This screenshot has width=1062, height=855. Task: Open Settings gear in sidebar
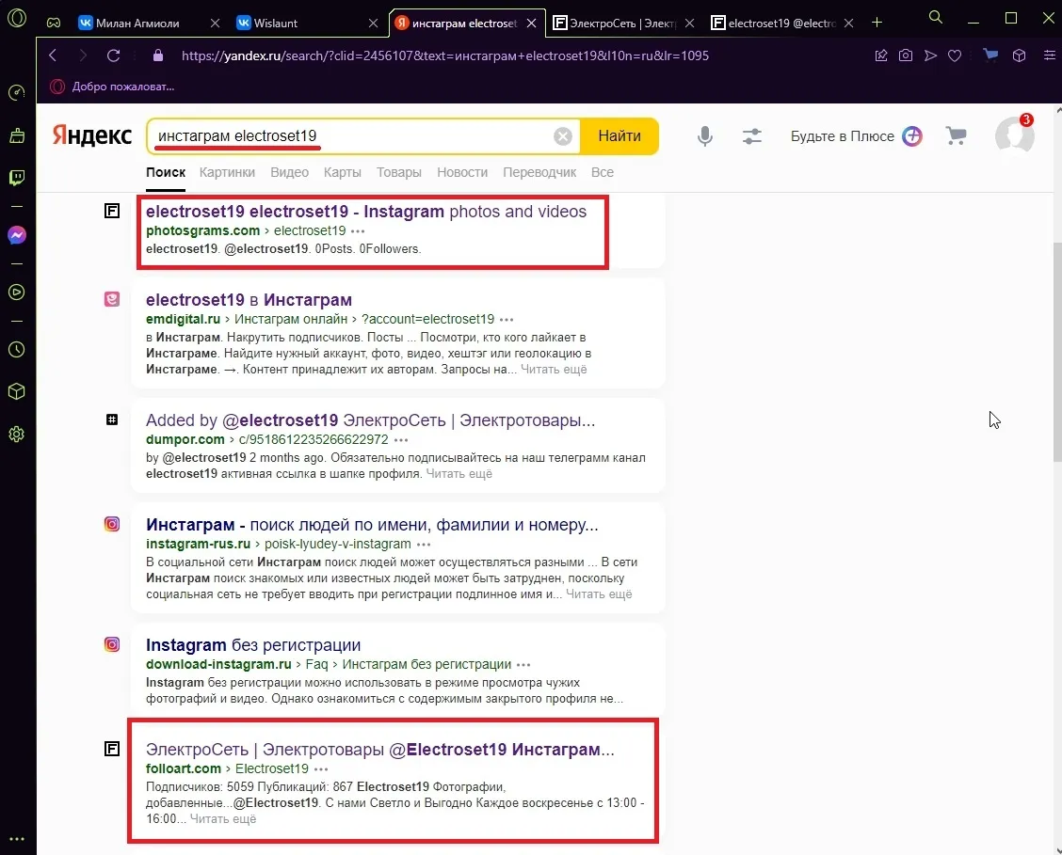coord(17,435)
